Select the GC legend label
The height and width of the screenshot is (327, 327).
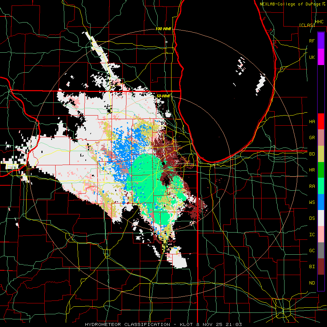point(312,250)
